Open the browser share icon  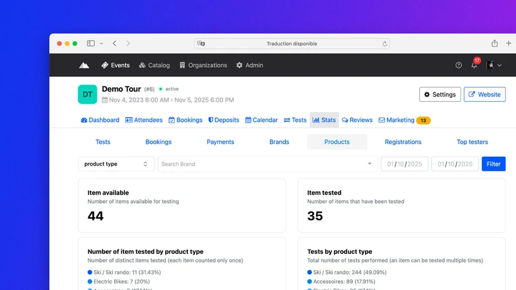coord(495,43)
